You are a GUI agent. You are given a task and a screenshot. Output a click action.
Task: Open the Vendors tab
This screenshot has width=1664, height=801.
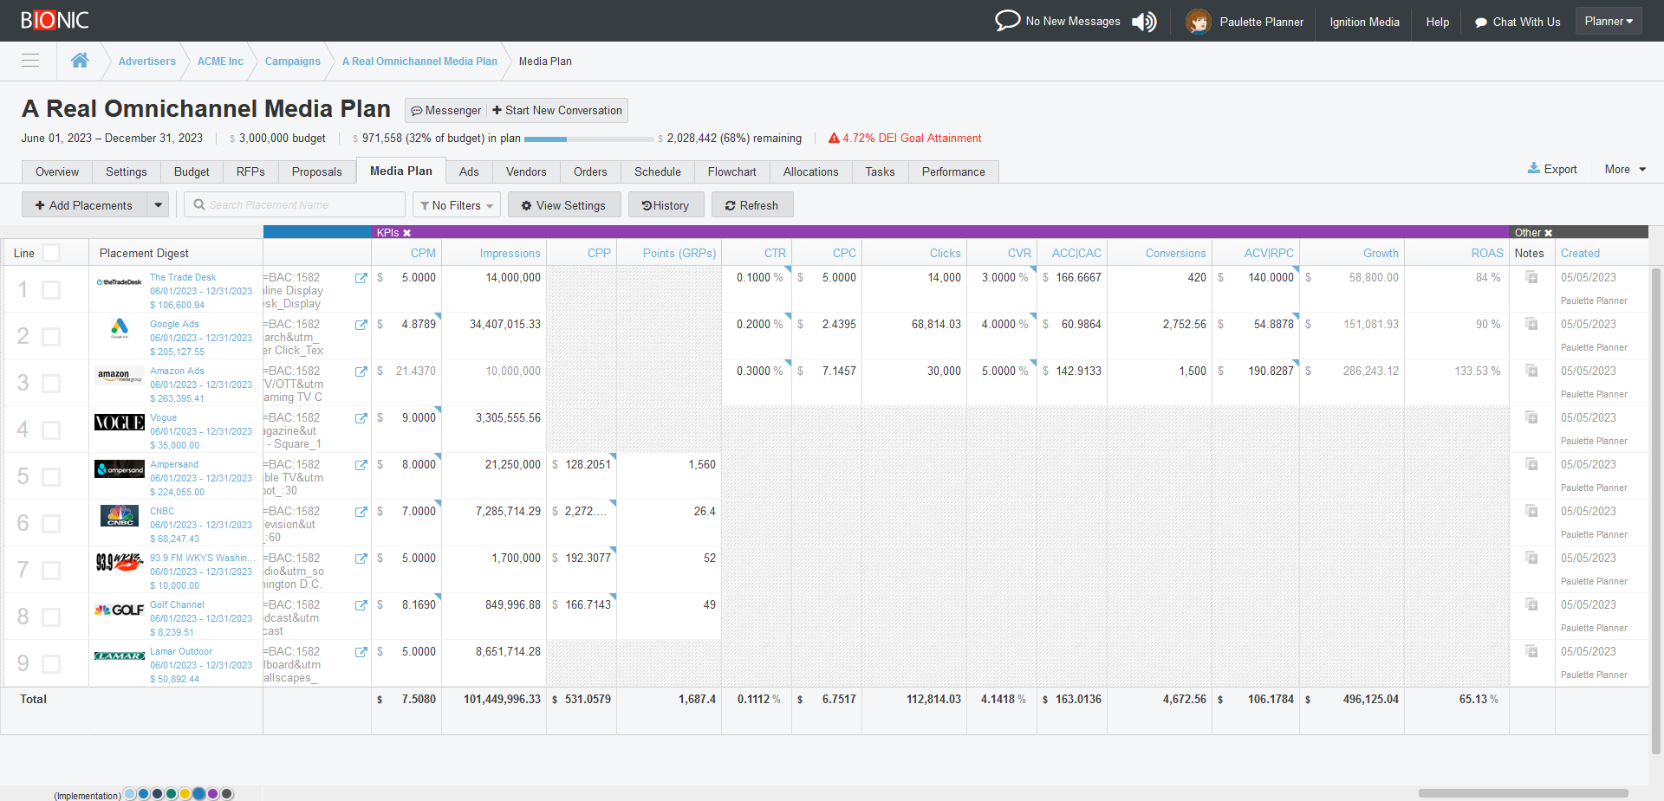pos(526,171)
